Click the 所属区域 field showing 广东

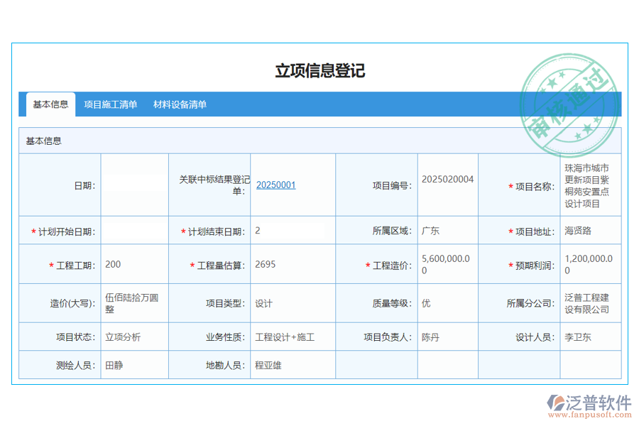(447, 230)
